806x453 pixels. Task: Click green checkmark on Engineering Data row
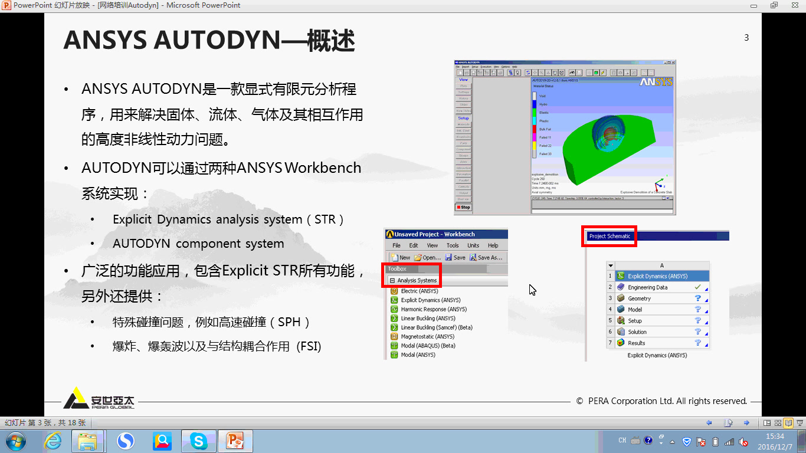pyautogui.click(x=698, y=287)
